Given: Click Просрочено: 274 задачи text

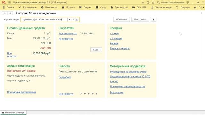Looking at the screenshot, I should (x=21, y=71).
